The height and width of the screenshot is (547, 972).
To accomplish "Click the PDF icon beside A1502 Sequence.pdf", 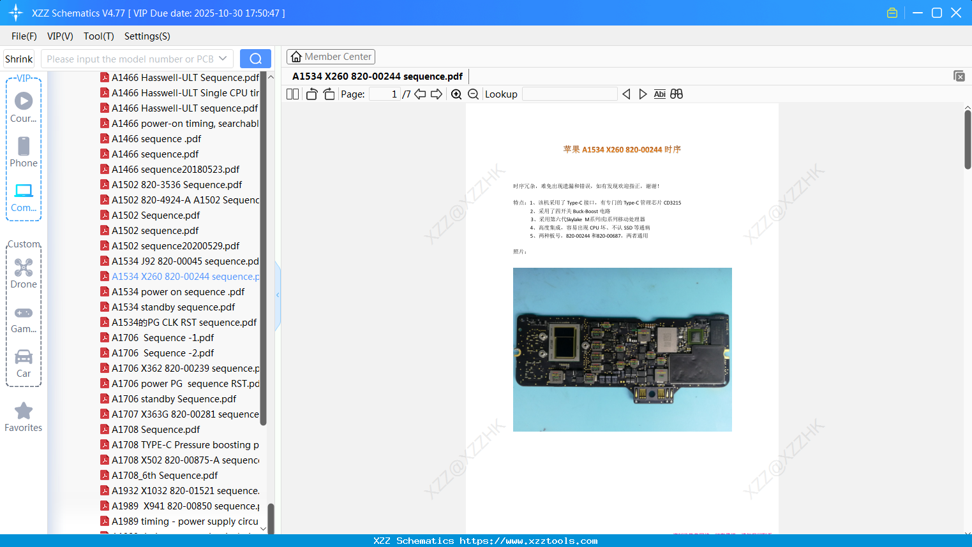I will tap(105, 215).
